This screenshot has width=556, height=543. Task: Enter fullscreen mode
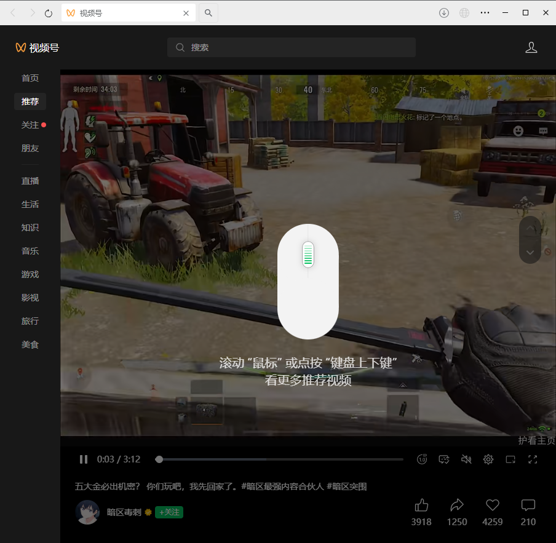pyautogui.click(x=533, y=459)
